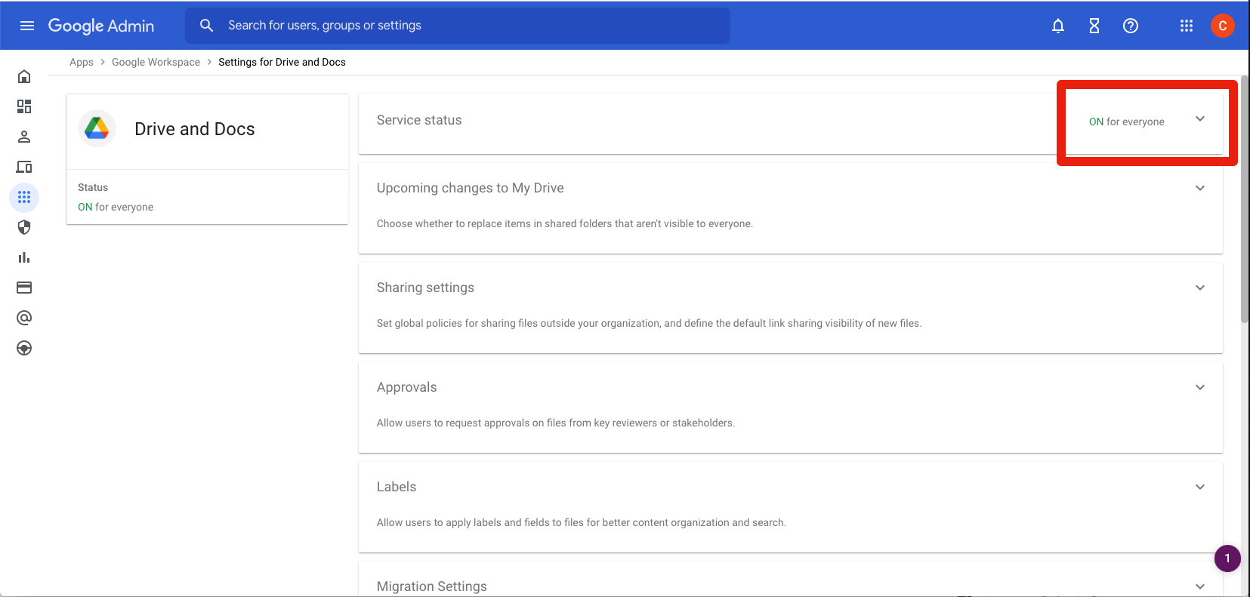This screenshot has width=1250, height=597.
Task: Open notifications bell icon
Action: (x=1058, y=26)
